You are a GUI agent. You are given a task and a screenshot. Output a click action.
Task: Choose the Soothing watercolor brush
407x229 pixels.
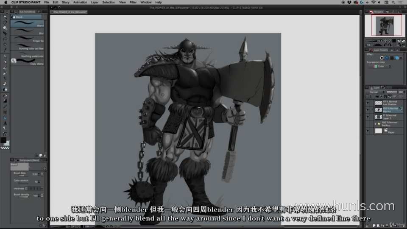(x=27, y=54)
